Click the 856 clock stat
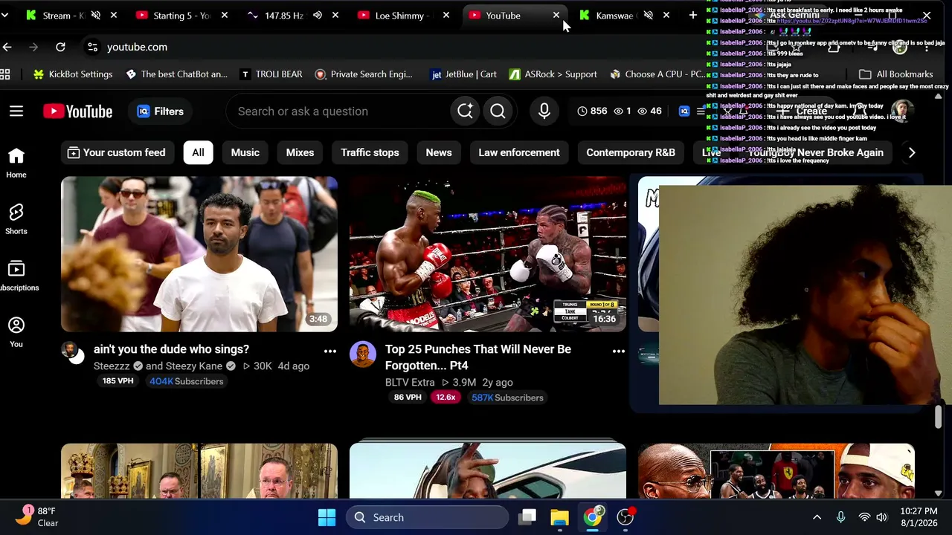Image resolution: width=952 pixels, height=535 pixels. point(592,111)
